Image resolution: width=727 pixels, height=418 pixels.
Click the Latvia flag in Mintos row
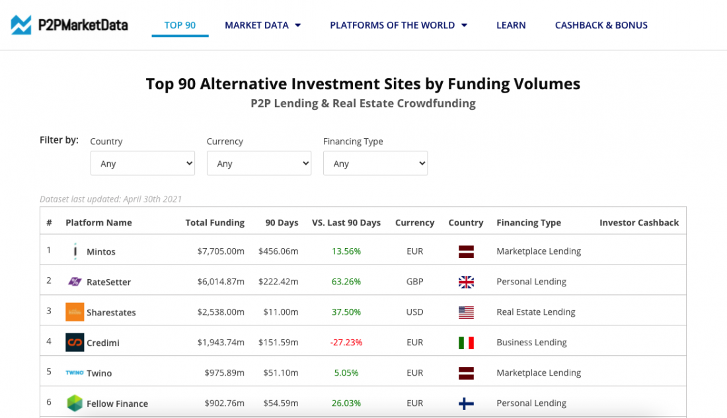(466, 251)
